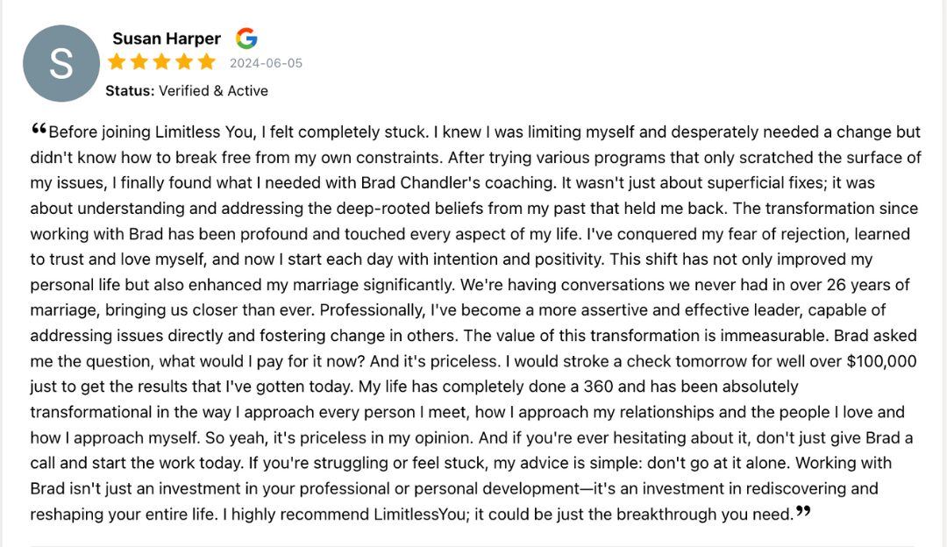Select the fifth gold rating star
The height and width of the screenshot is (547, 947).
click(207, 62)
